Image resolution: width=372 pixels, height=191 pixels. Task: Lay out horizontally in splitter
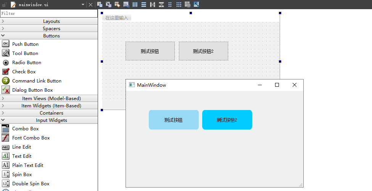point(153,4)
